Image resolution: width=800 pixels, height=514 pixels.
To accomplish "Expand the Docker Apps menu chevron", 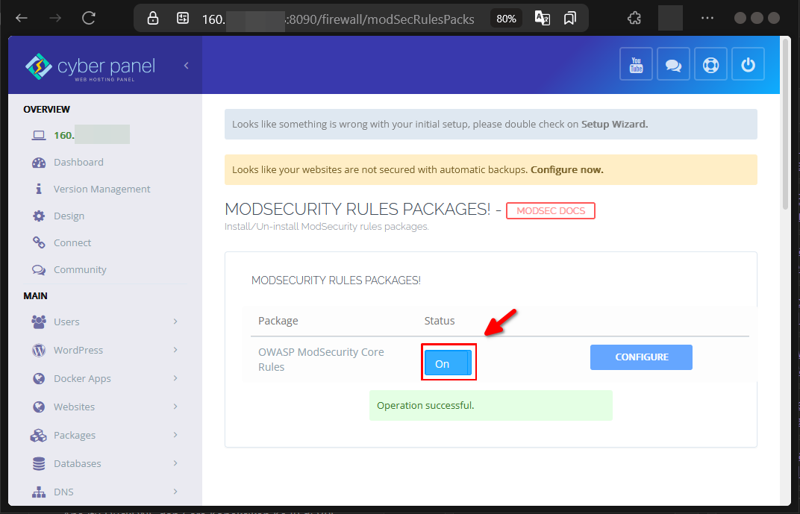I will [x=175, y=377].
